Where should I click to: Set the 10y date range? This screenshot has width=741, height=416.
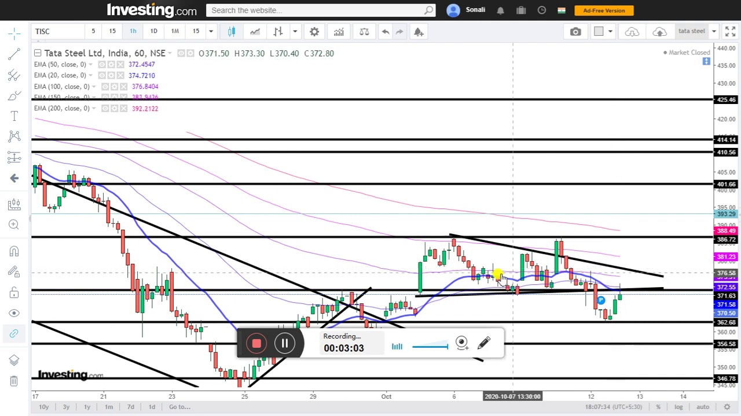click(x=43, y=407)
